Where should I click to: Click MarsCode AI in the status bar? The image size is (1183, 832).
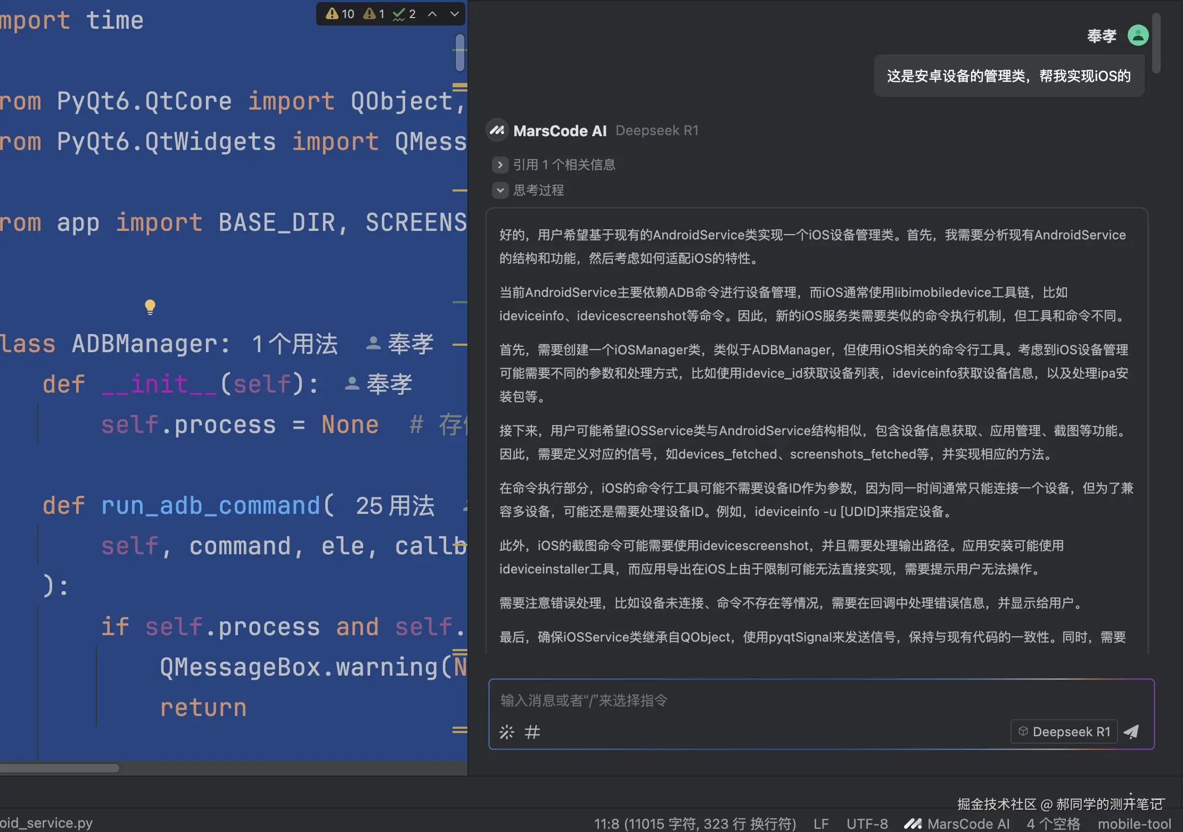(x=967, y=823)
